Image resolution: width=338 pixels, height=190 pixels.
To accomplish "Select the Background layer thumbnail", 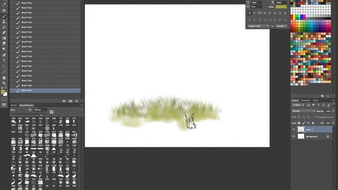I will [301, 136].
